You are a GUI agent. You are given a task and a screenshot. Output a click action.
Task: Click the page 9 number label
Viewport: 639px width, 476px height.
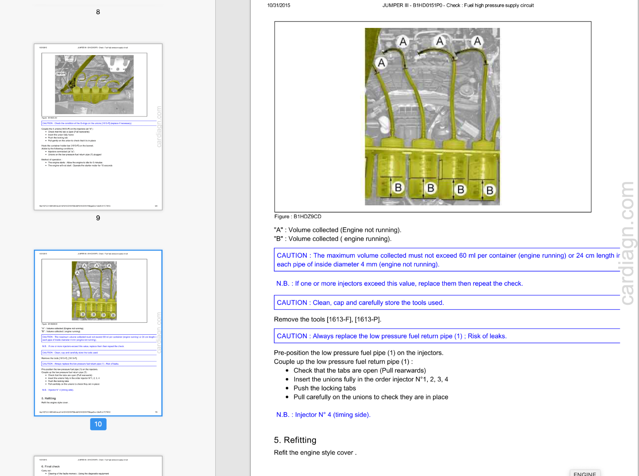(98, 218)
